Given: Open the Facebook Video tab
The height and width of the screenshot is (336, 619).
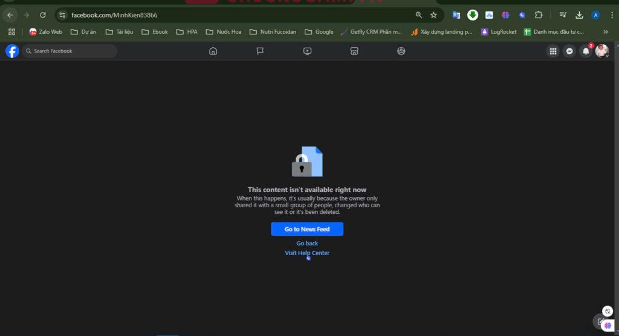Looking at the screenshot, I should [307, 51].
